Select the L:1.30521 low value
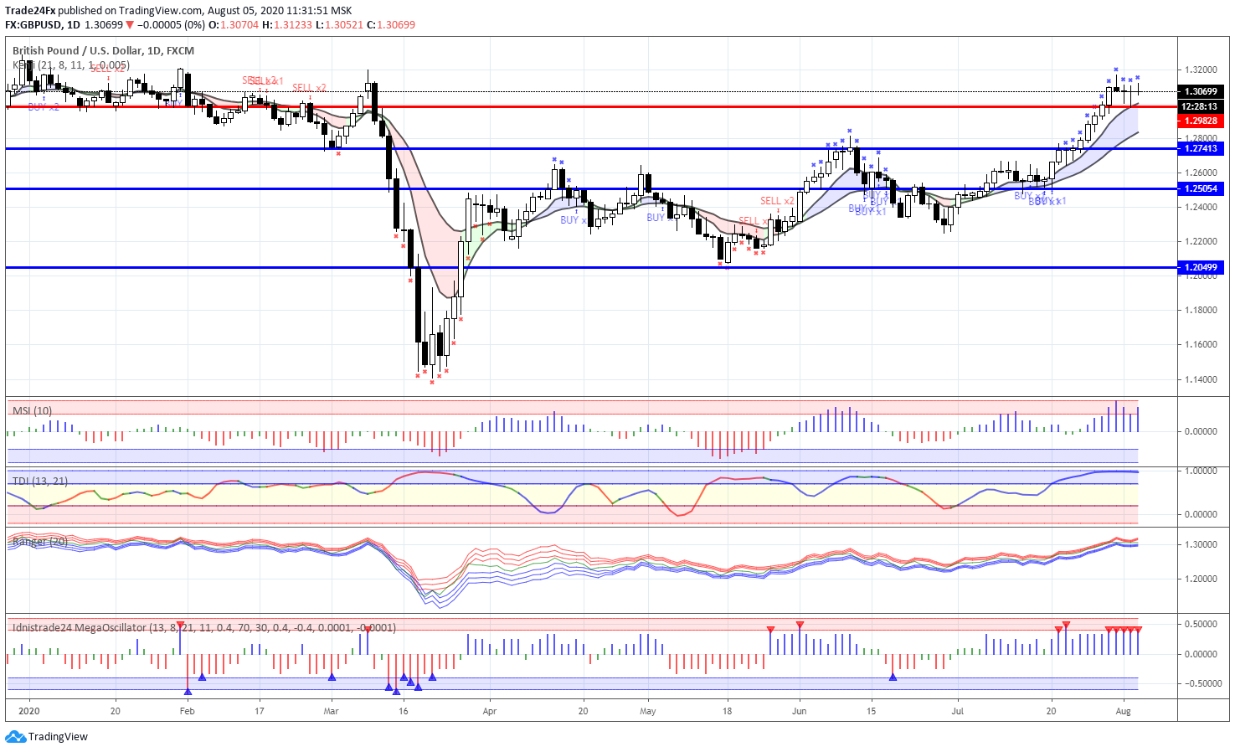1235x752 pixels. pyautogui.click(x=340, y=25)
